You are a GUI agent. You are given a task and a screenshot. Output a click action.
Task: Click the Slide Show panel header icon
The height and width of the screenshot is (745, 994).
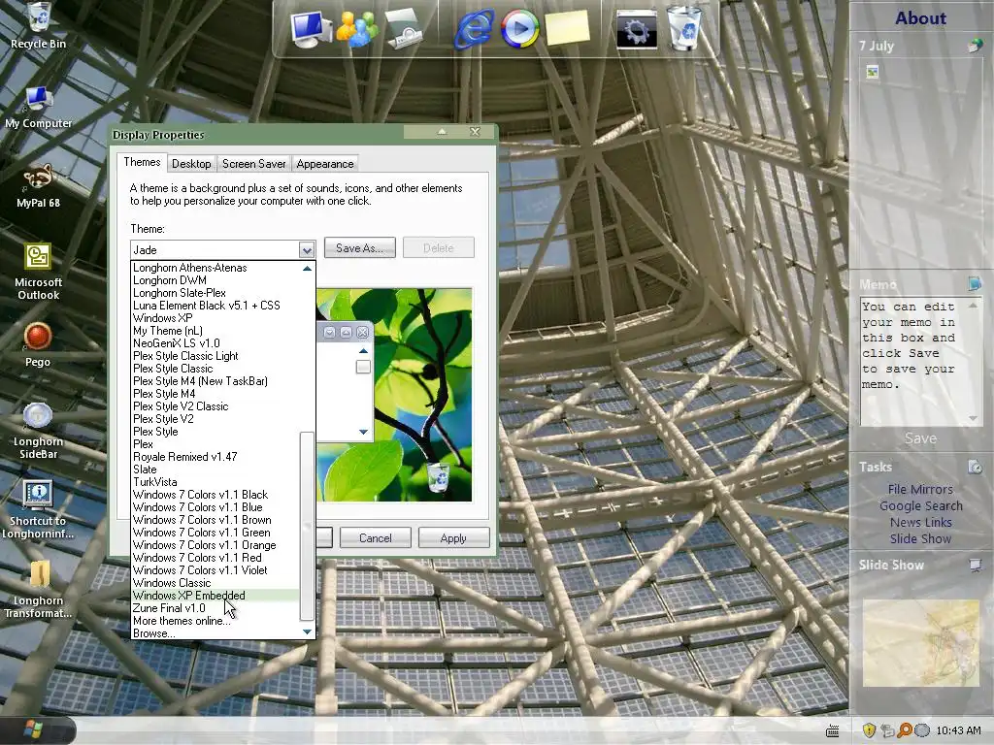point(975,566)
